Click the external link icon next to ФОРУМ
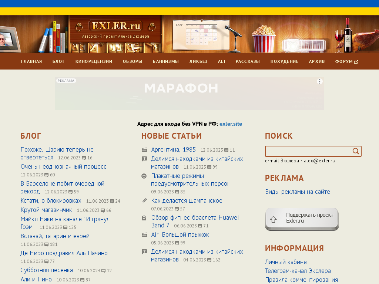Screen dimensions: 379x284 point(356,62)
